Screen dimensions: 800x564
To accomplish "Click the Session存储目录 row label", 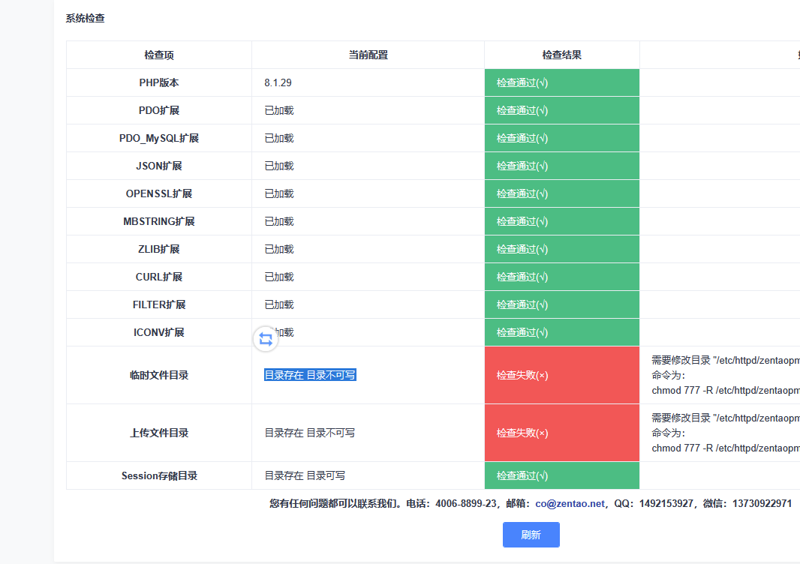I will point(159,475).
